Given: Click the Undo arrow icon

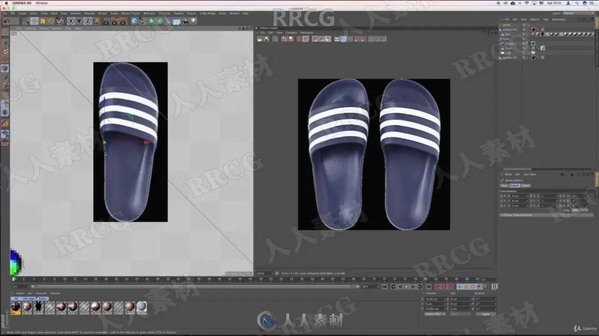Looking at the screenshot, I should (8, 21).
